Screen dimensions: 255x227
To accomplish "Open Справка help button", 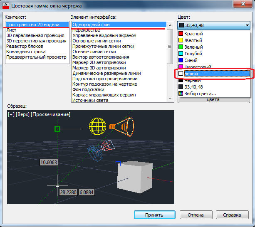I will tap(232, 215).
